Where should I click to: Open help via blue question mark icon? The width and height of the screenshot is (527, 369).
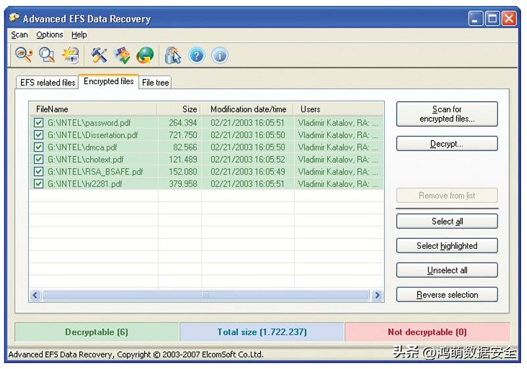[x=196, y=55]
